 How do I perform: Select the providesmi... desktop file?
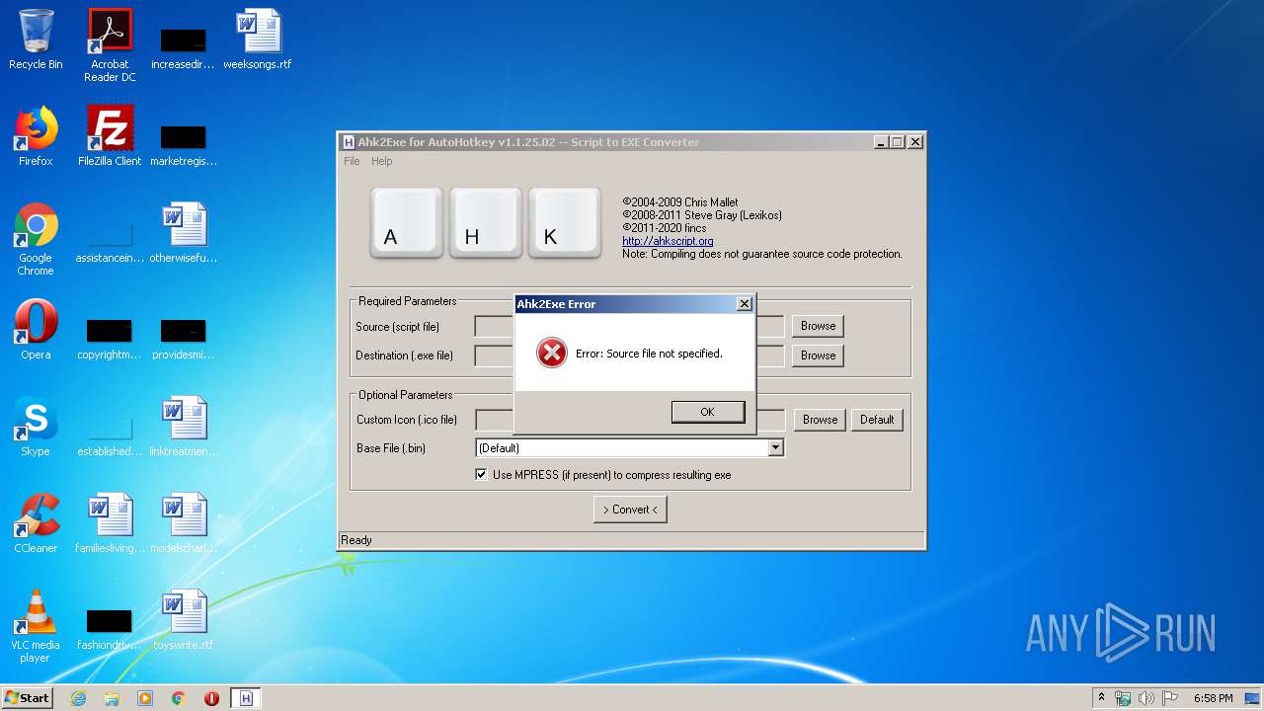(x=184, y=338)
